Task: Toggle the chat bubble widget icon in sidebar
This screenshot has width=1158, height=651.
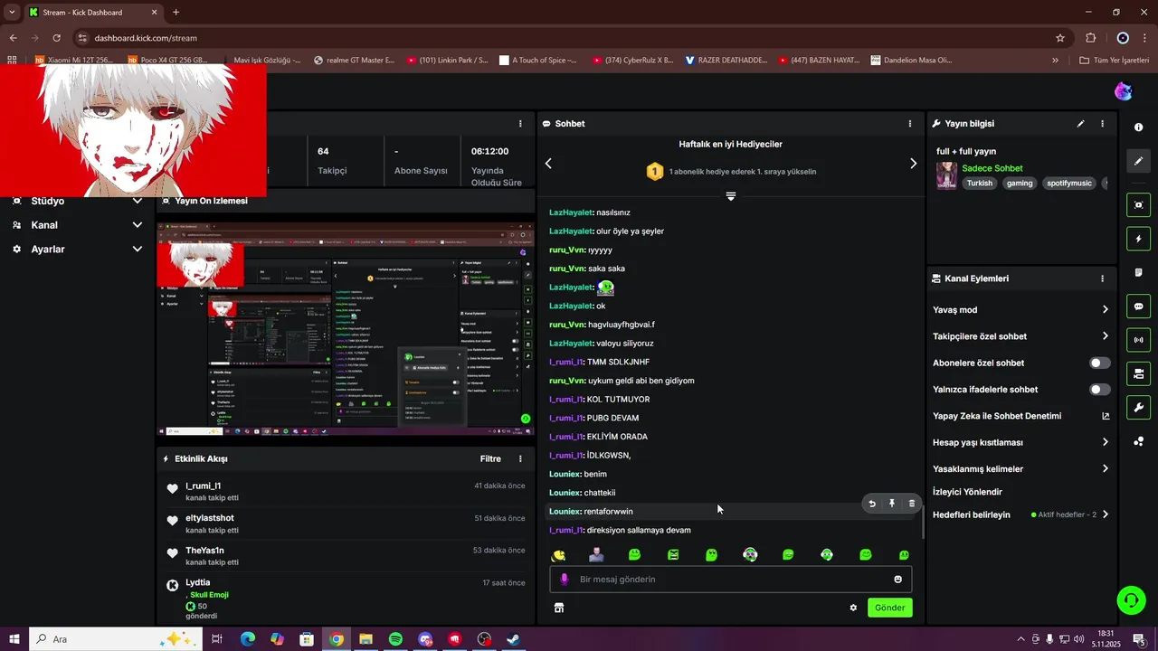Action: tap(1139, 307)
